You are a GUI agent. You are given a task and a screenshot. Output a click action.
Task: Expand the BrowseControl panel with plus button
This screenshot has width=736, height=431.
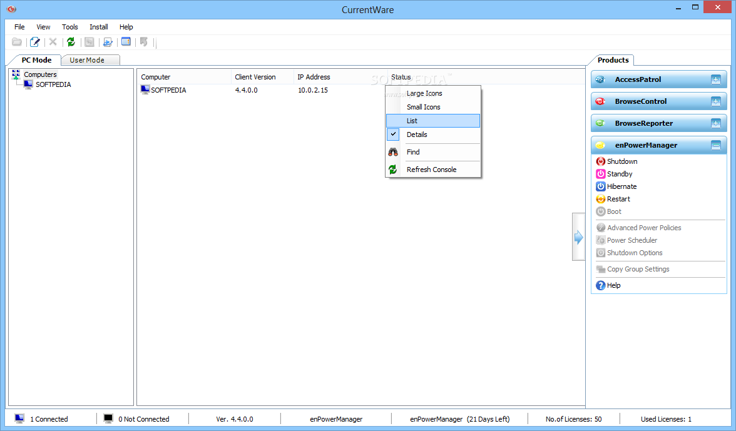pyautogui.click(x=716, y=101)
